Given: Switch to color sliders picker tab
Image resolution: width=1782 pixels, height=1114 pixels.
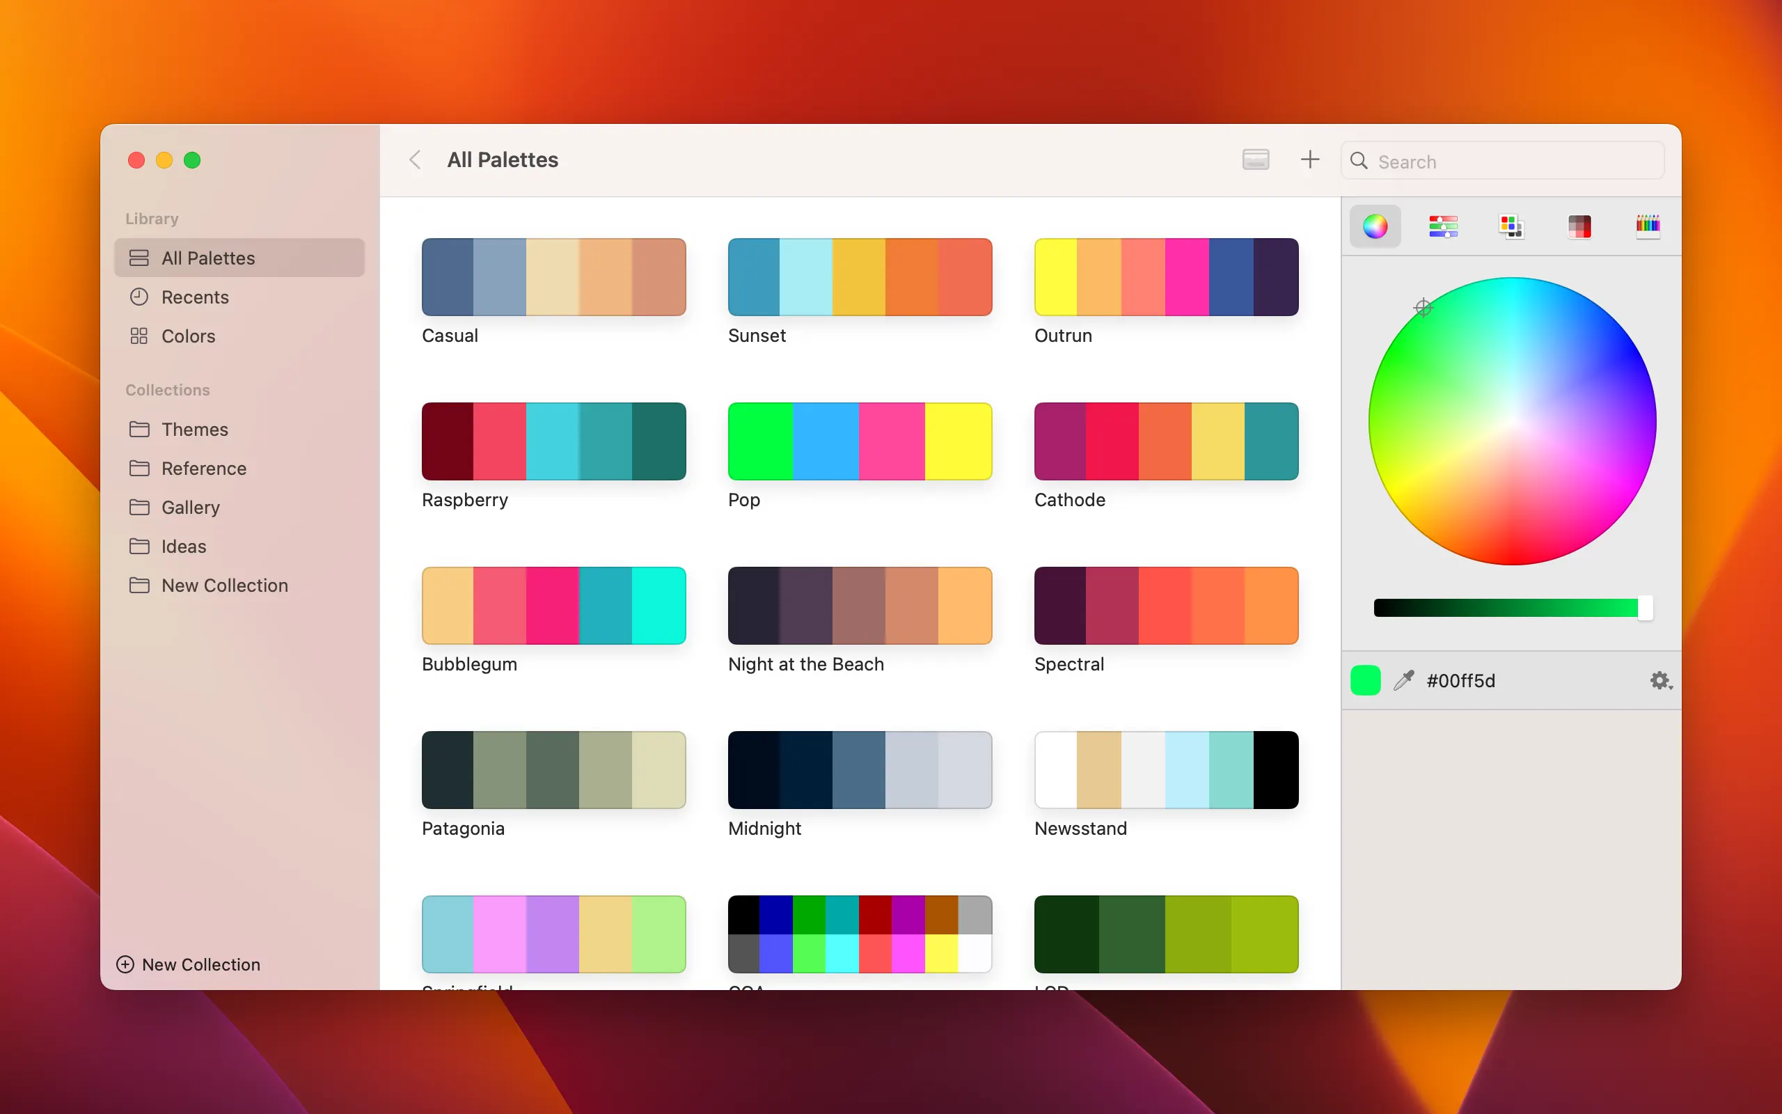Looking at the screenshot, I should pos(1442,226).
